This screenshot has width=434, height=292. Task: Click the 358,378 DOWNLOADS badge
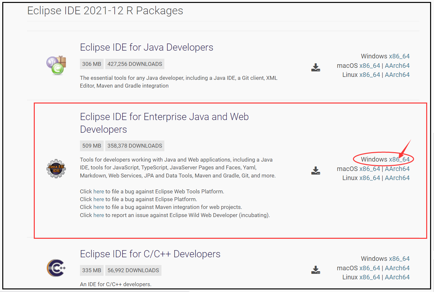[135, 146]
